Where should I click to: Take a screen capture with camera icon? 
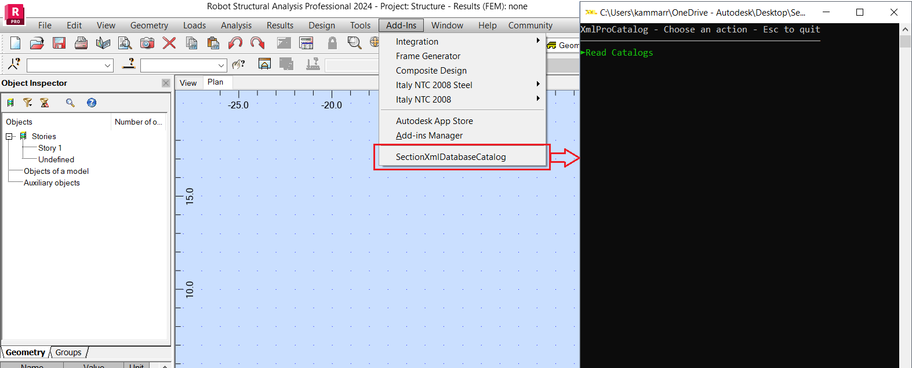tap(147, 42)
